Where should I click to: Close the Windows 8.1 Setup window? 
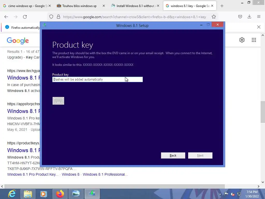[x=217, y=25]
